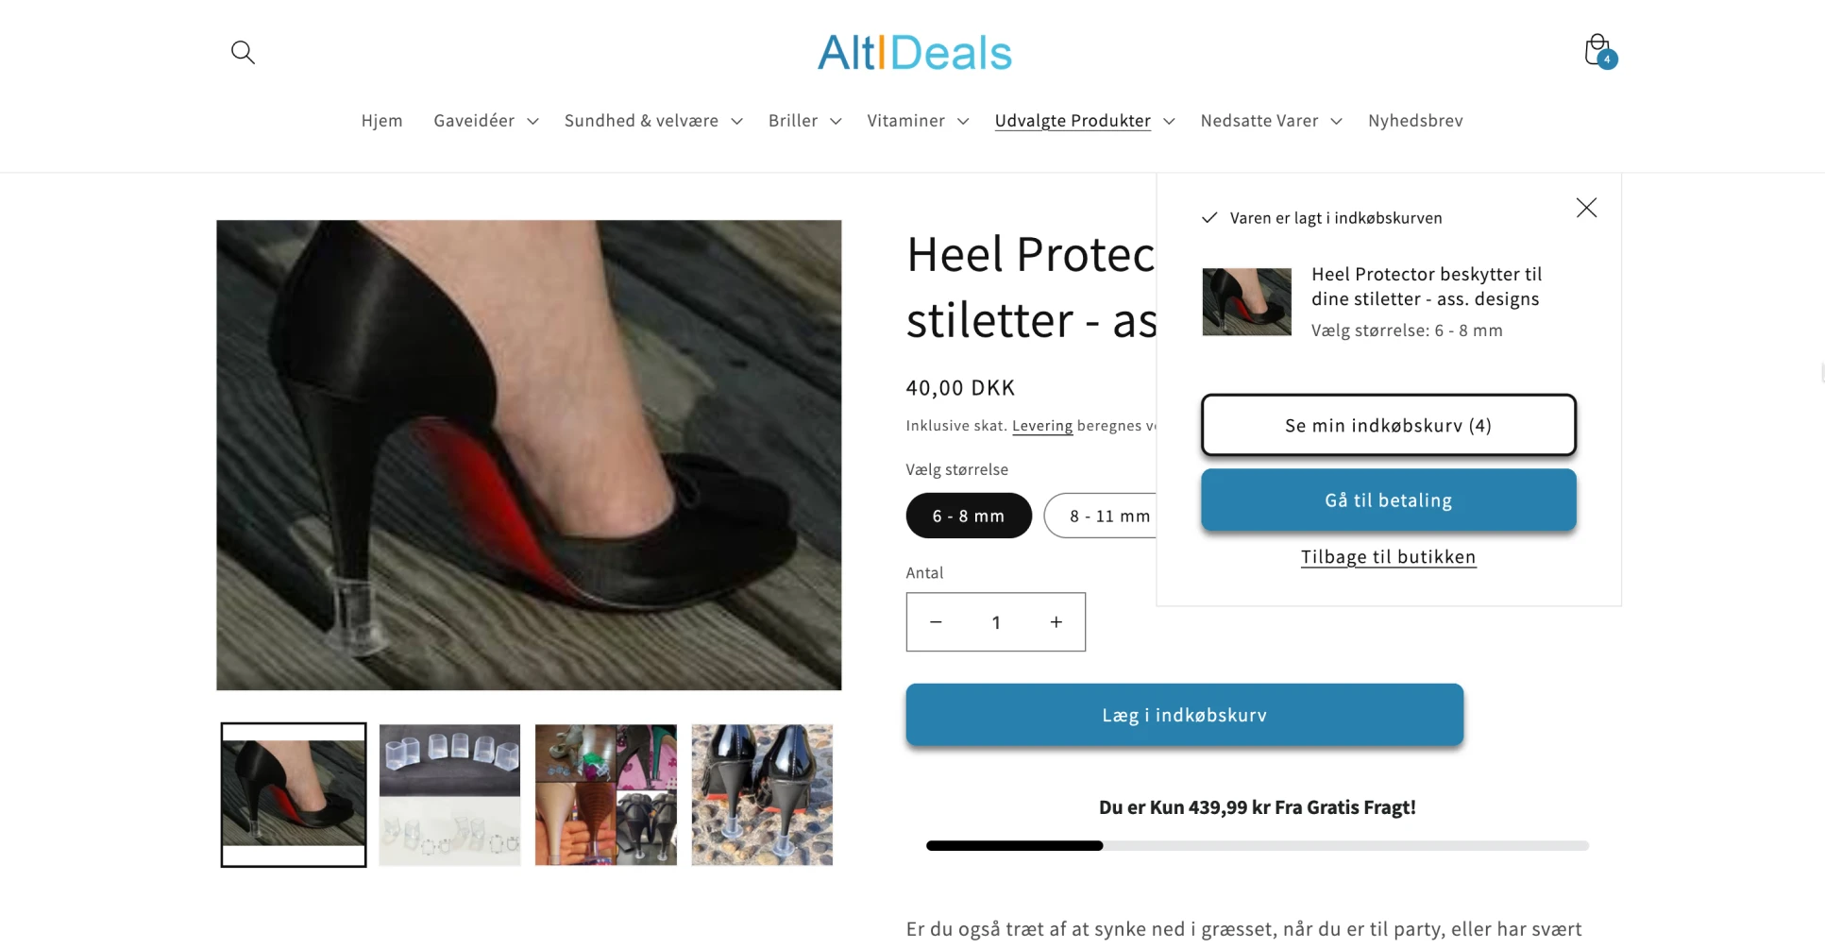
Task: Click the AltDeals logo
Action: pyautogui.click(x=914, y=52)
